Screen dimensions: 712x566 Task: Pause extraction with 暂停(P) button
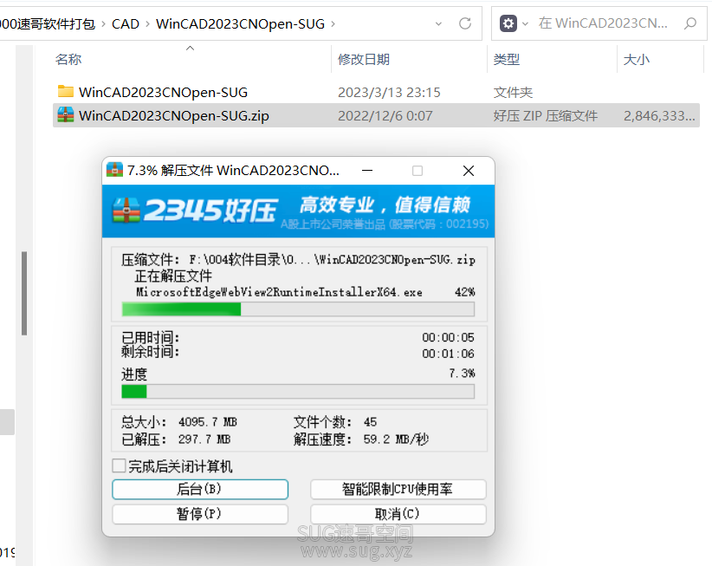click(200, 514)
